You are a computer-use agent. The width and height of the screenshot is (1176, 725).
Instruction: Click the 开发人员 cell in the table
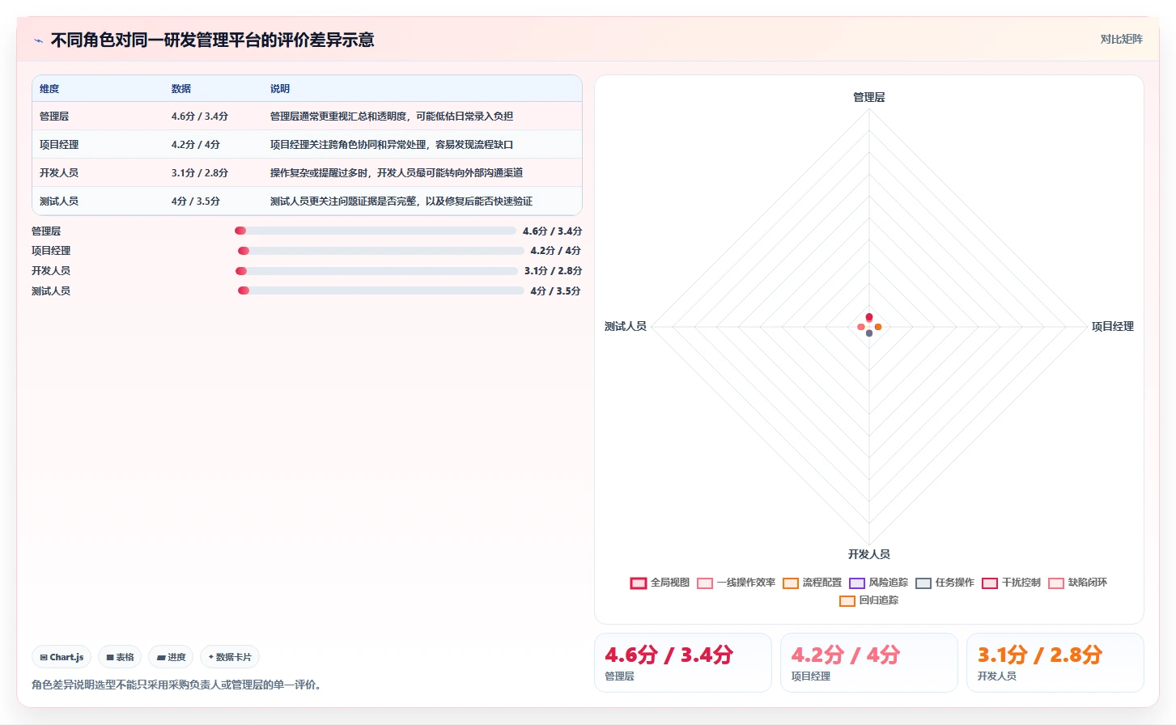pos(59,173)
